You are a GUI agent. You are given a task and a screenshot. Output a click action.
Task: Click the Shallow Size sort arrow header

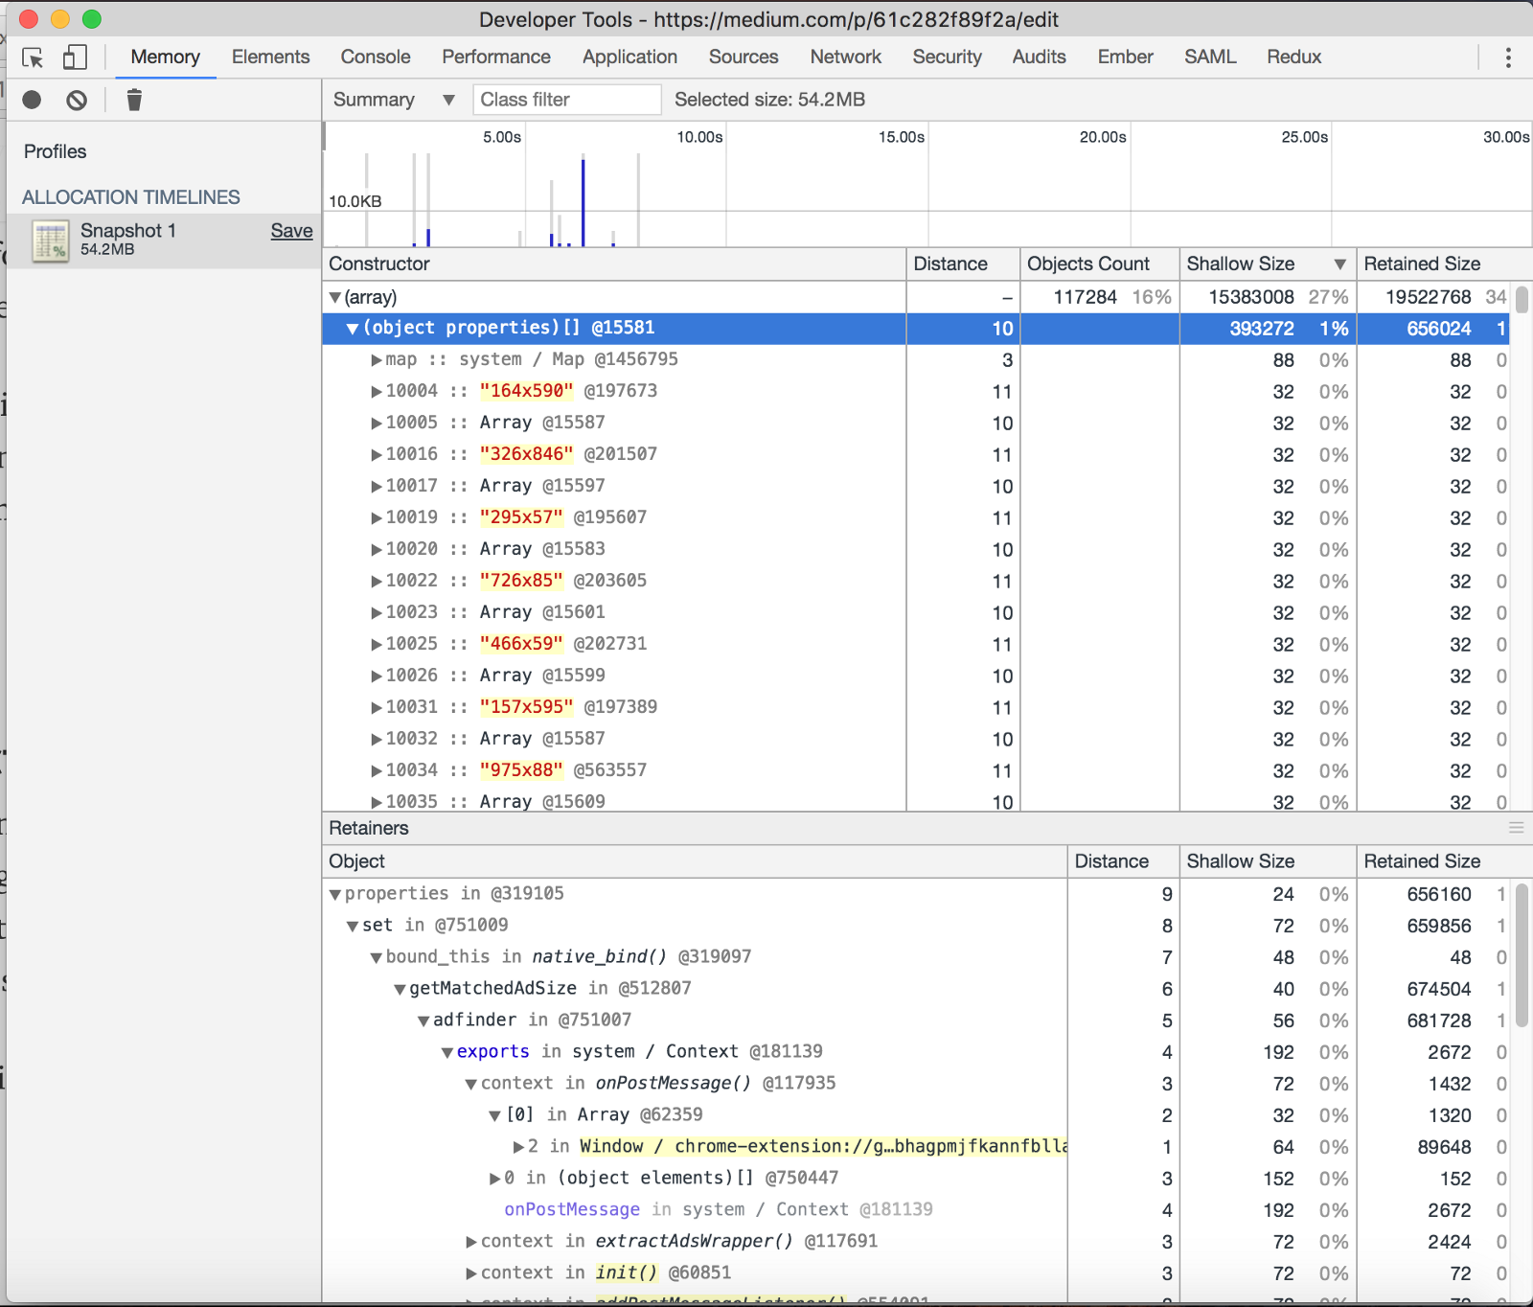(x=1339, y=264)
